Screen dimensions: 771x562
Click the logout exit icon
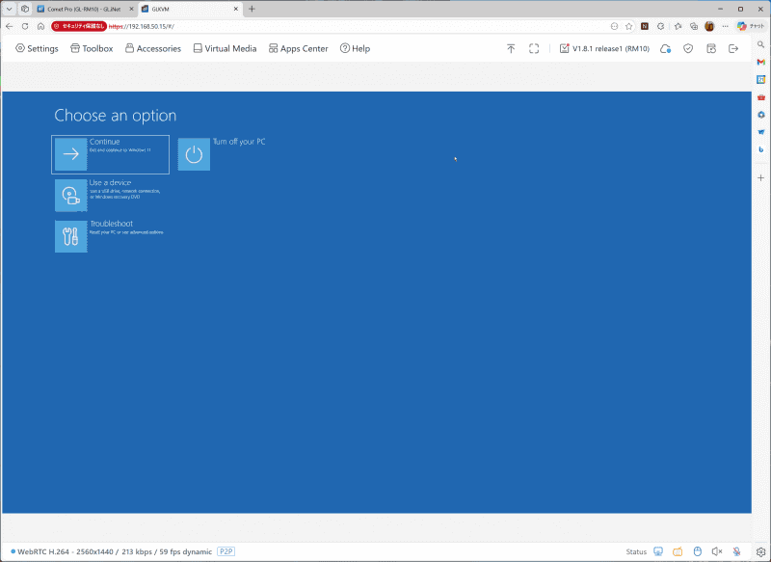pyautogui.click(x=733, y=48)
